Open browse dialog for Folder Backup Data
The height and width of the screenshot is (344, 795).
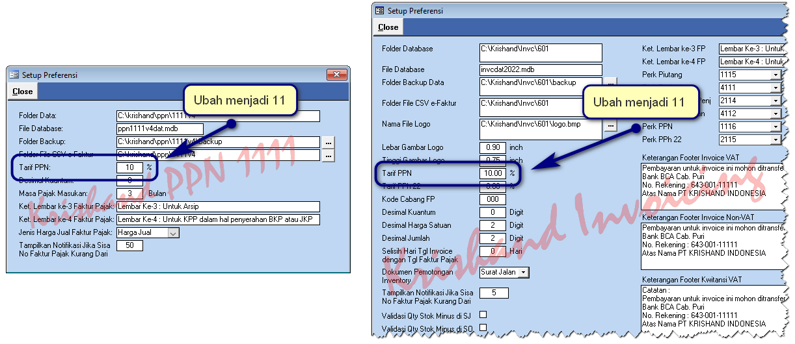[x=610, y=83]
